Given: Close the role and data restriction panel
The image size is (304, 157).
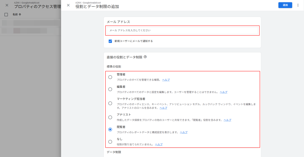Looking at the screenshot, I should coord(68,5).
